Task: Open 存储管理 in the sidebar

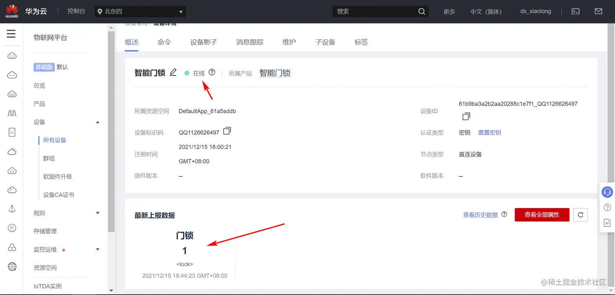Action: click(x=45, y=231)
